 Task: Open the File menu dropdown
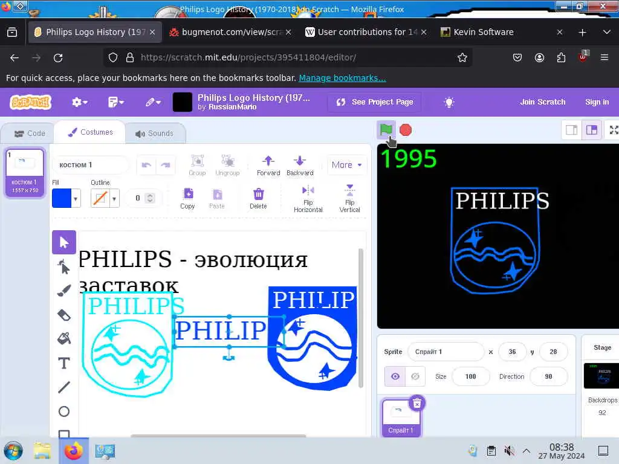(x=116, y=102)
